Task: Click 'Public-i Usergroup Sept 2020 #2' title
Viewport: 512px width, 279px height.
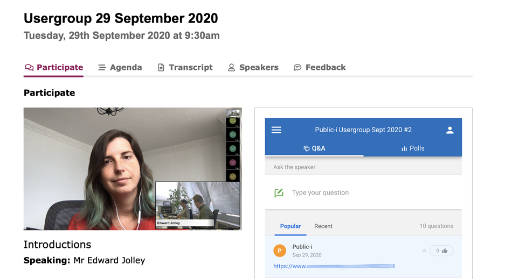Action: click(363, 130)
